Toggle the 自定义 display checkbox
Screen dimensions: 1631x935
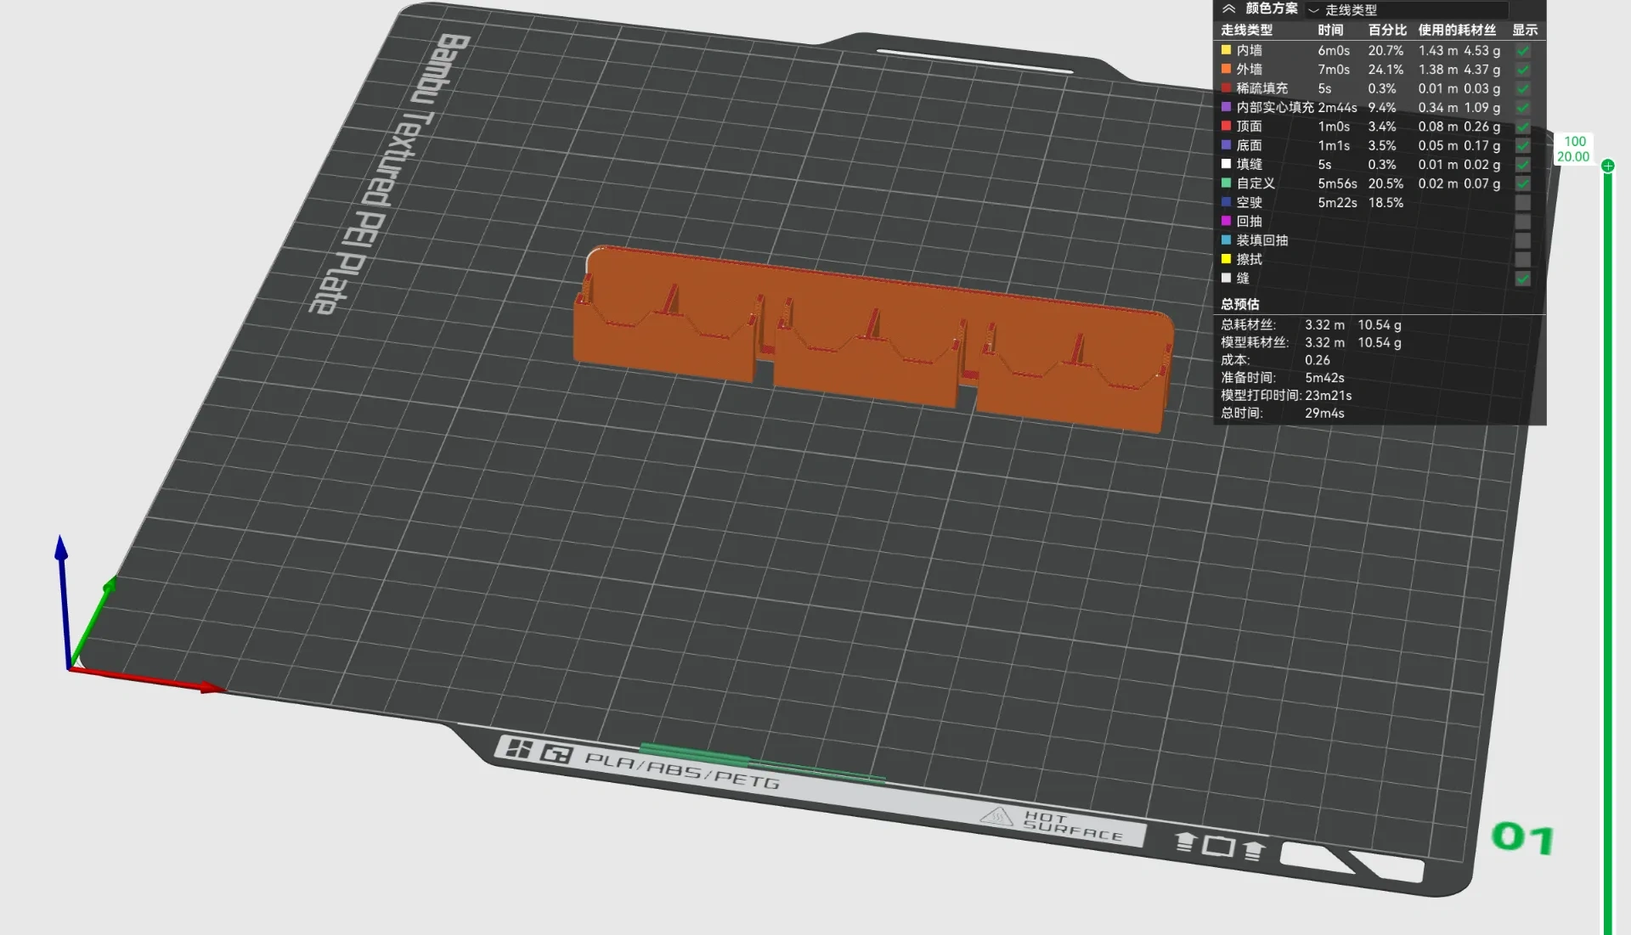pyautogui.click(x=1522, y=183)
